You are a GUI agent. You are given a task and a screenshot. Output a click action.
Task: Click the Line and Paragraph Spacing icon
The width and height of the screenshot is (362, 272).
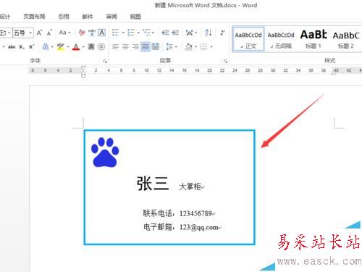(x=169, y=46)
